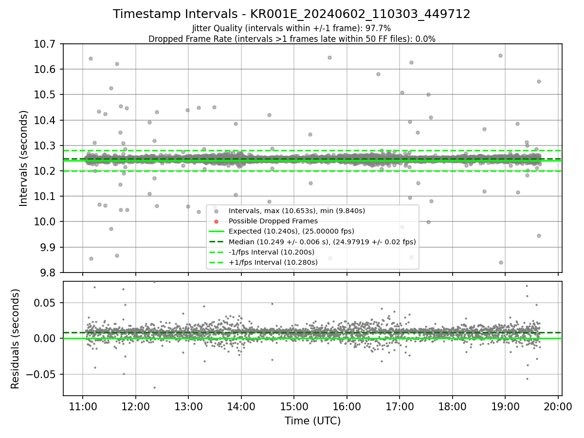This screenshot has width=584, height=438.
Task: Click the plot title 'Timestamp Intervals - KR001E_20240602_110303_449712'
Action: tap(292, 14)
